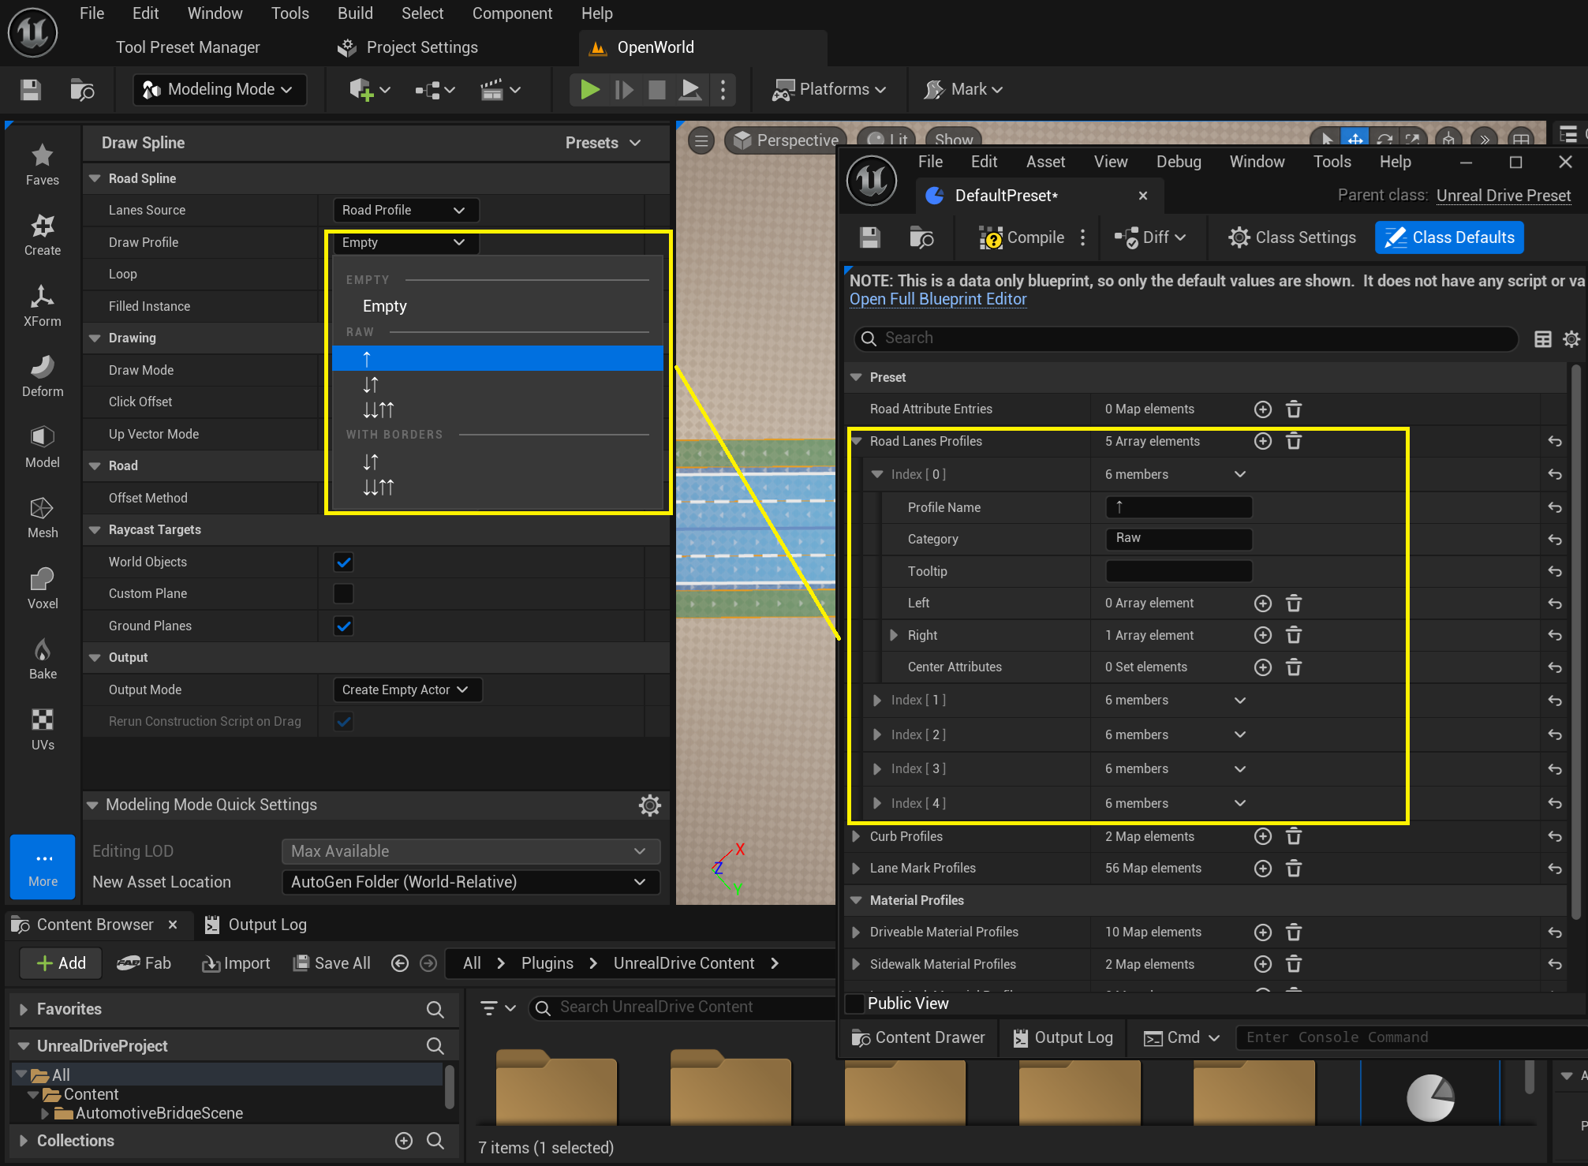Screen dimensions: 1588x1166
Task: Add element to Road Lanes Profiles array
Action: [1263, 441]
